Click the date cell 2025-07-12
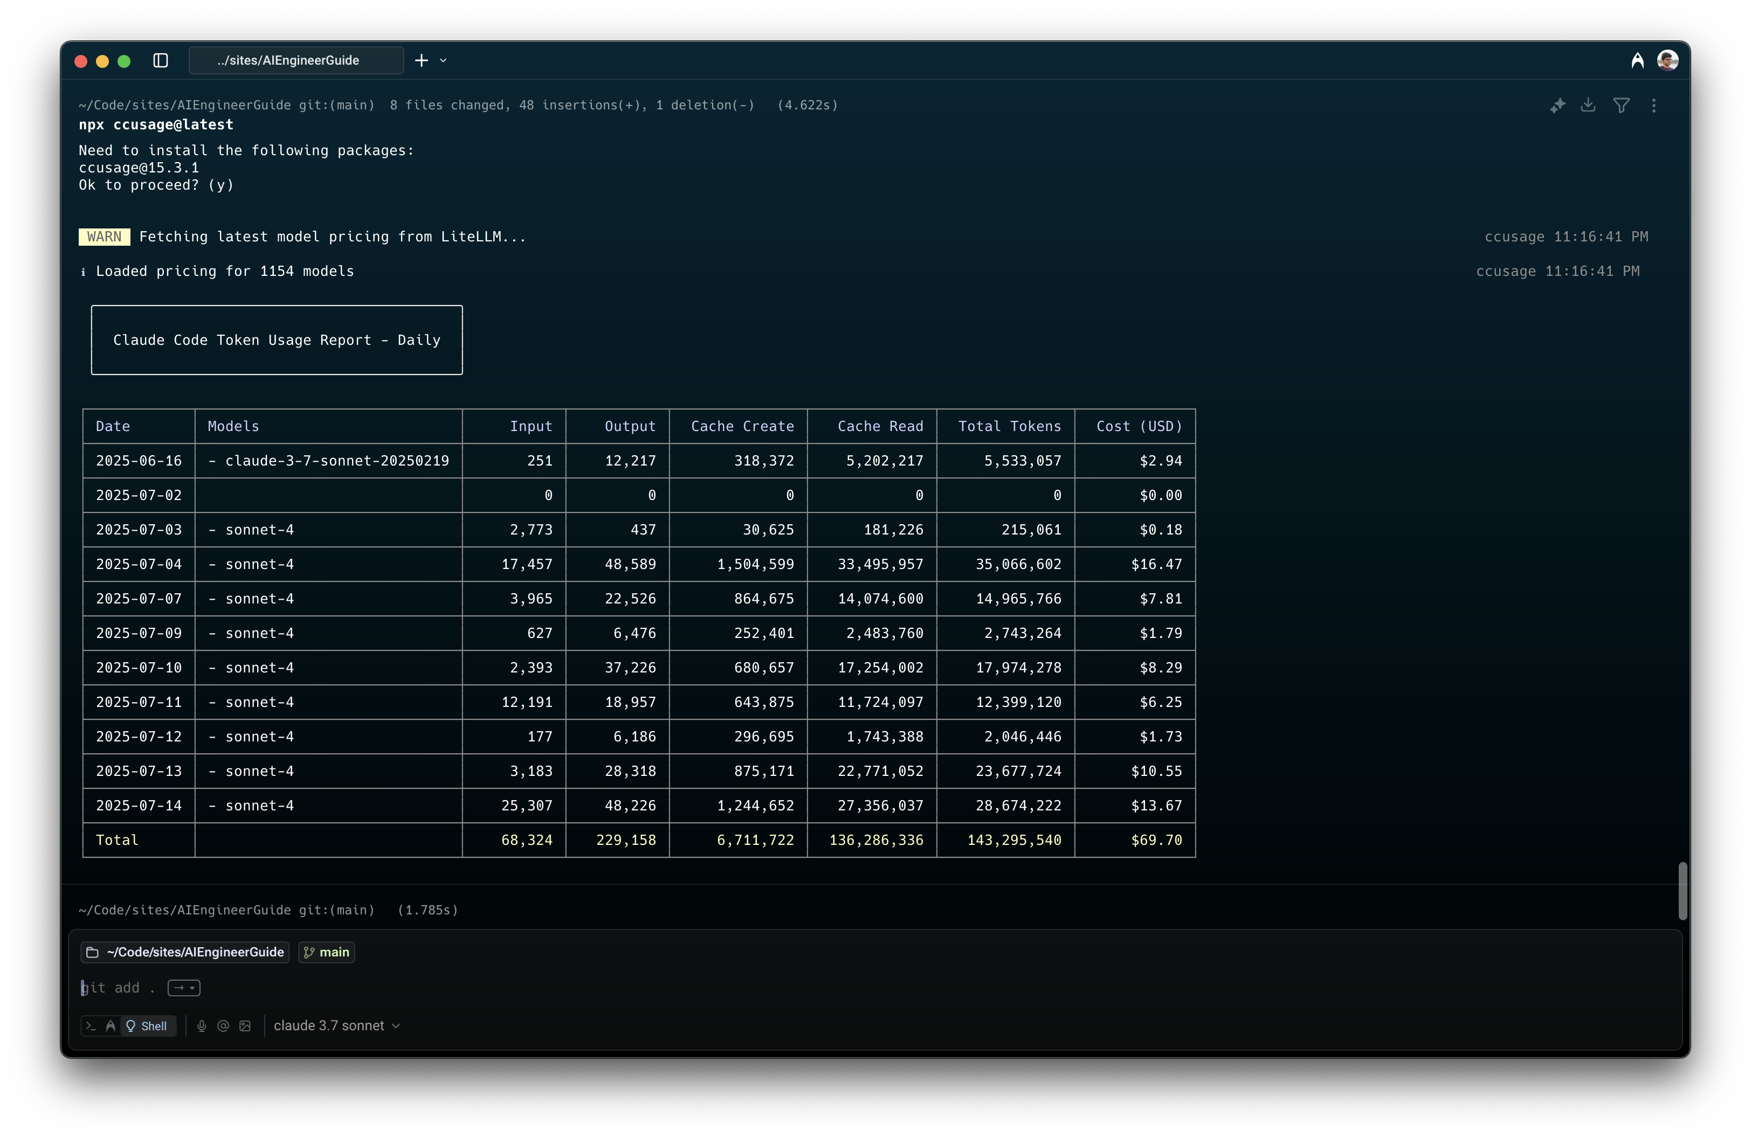 pyautogui.click(x=139, y=737)
